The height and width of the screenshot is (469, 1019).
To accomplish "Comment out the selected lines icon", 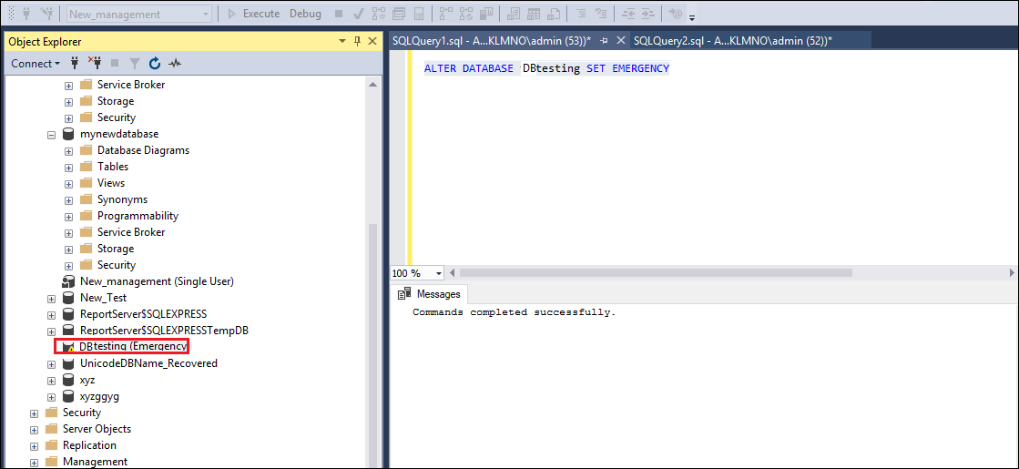I will coord(581,14).
